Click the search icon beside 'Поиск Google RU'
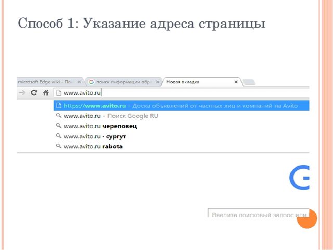This screenshot has height=250, width=333. pos(59,116)
